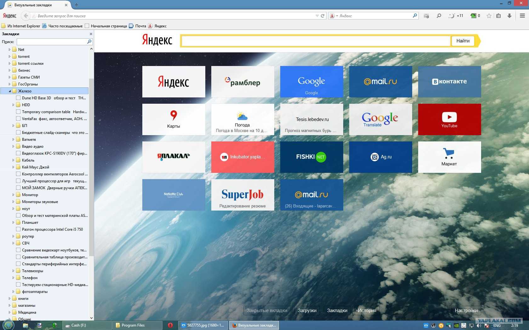Click the Закладки button below the tiles
The height and width of the screenshot is (330, 529).
coord(337,311)
